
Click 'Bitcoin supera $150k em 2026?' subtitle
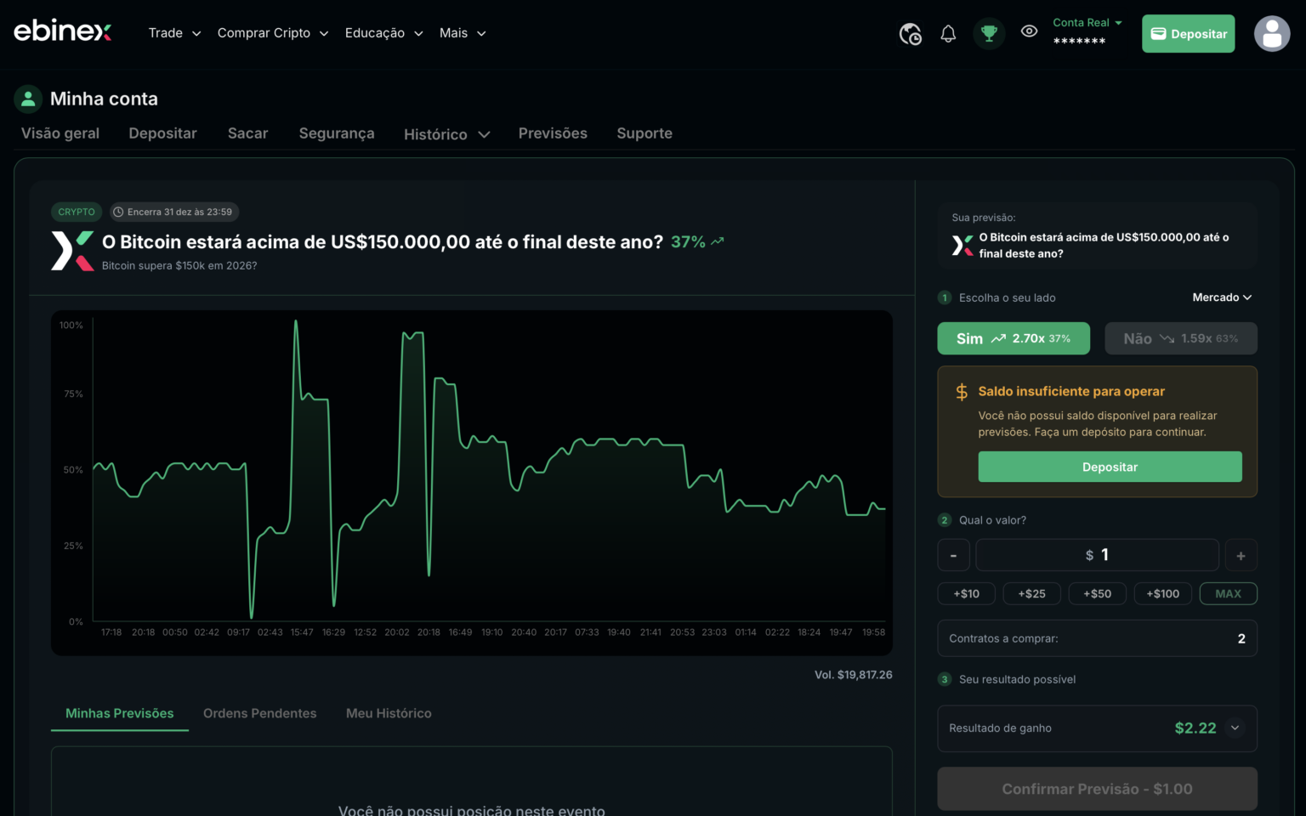pyautogui.click(x=179, y=266)
